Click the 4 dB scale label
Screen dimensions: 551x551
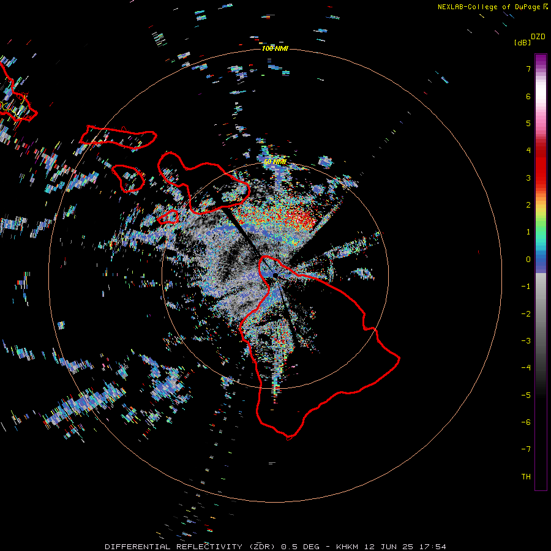[x=528, y=151]
